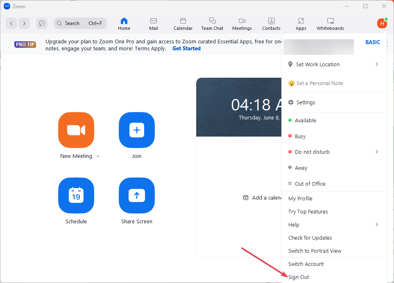This screenshot has width=394, height=283.
Task: Click the BASIC plan label
Action: 373,42
